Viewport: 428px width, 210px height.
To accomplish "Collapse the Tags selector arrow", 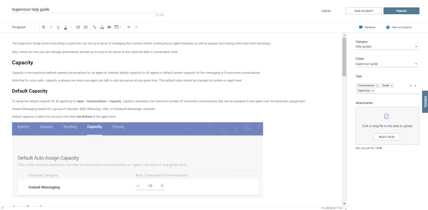I will [415, 85].
